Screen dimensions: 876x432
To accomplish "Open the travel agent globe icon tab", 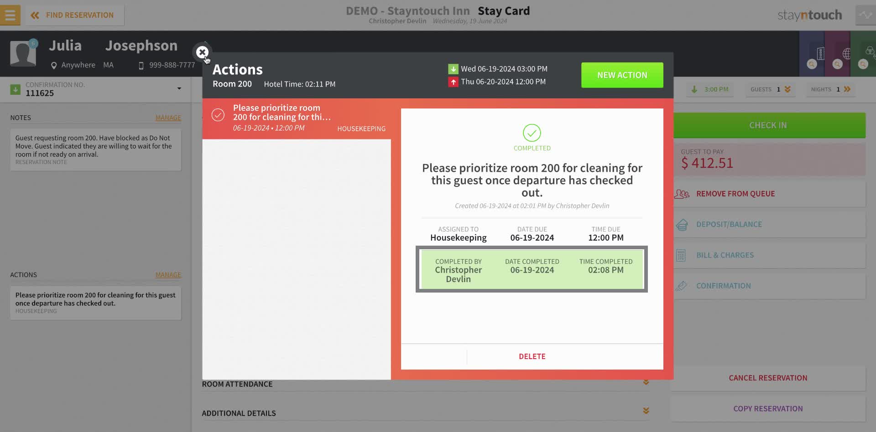I will click(846, 53).
